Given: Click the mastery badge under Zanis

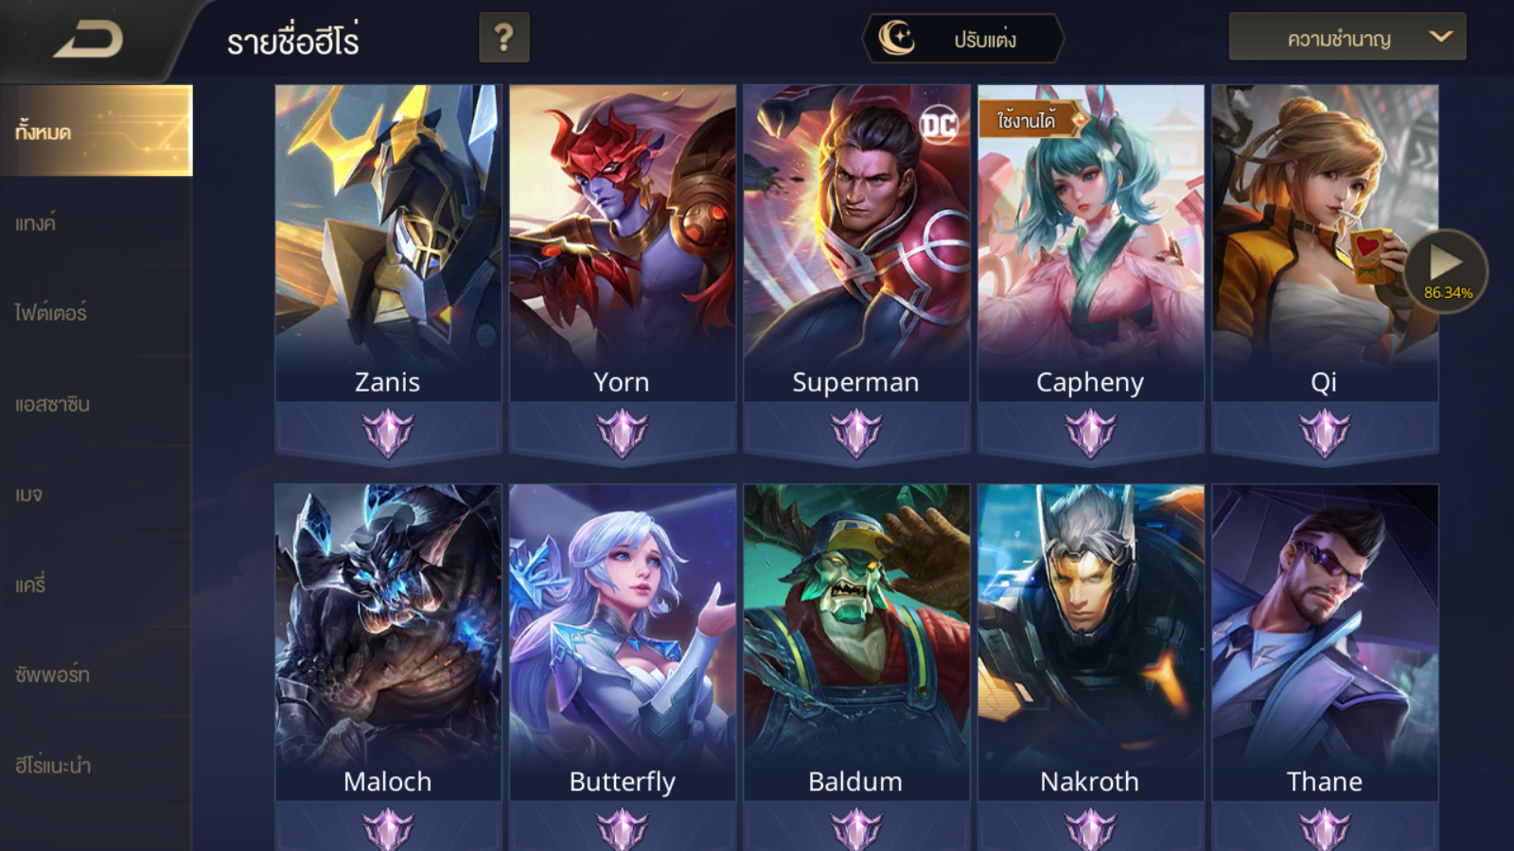Looking at the screenshot, I should [x=388, y=433].
